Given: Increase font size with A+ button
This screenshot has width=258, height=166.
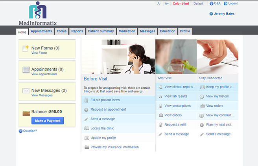Looking at the screenshot, I should (167, 4).
